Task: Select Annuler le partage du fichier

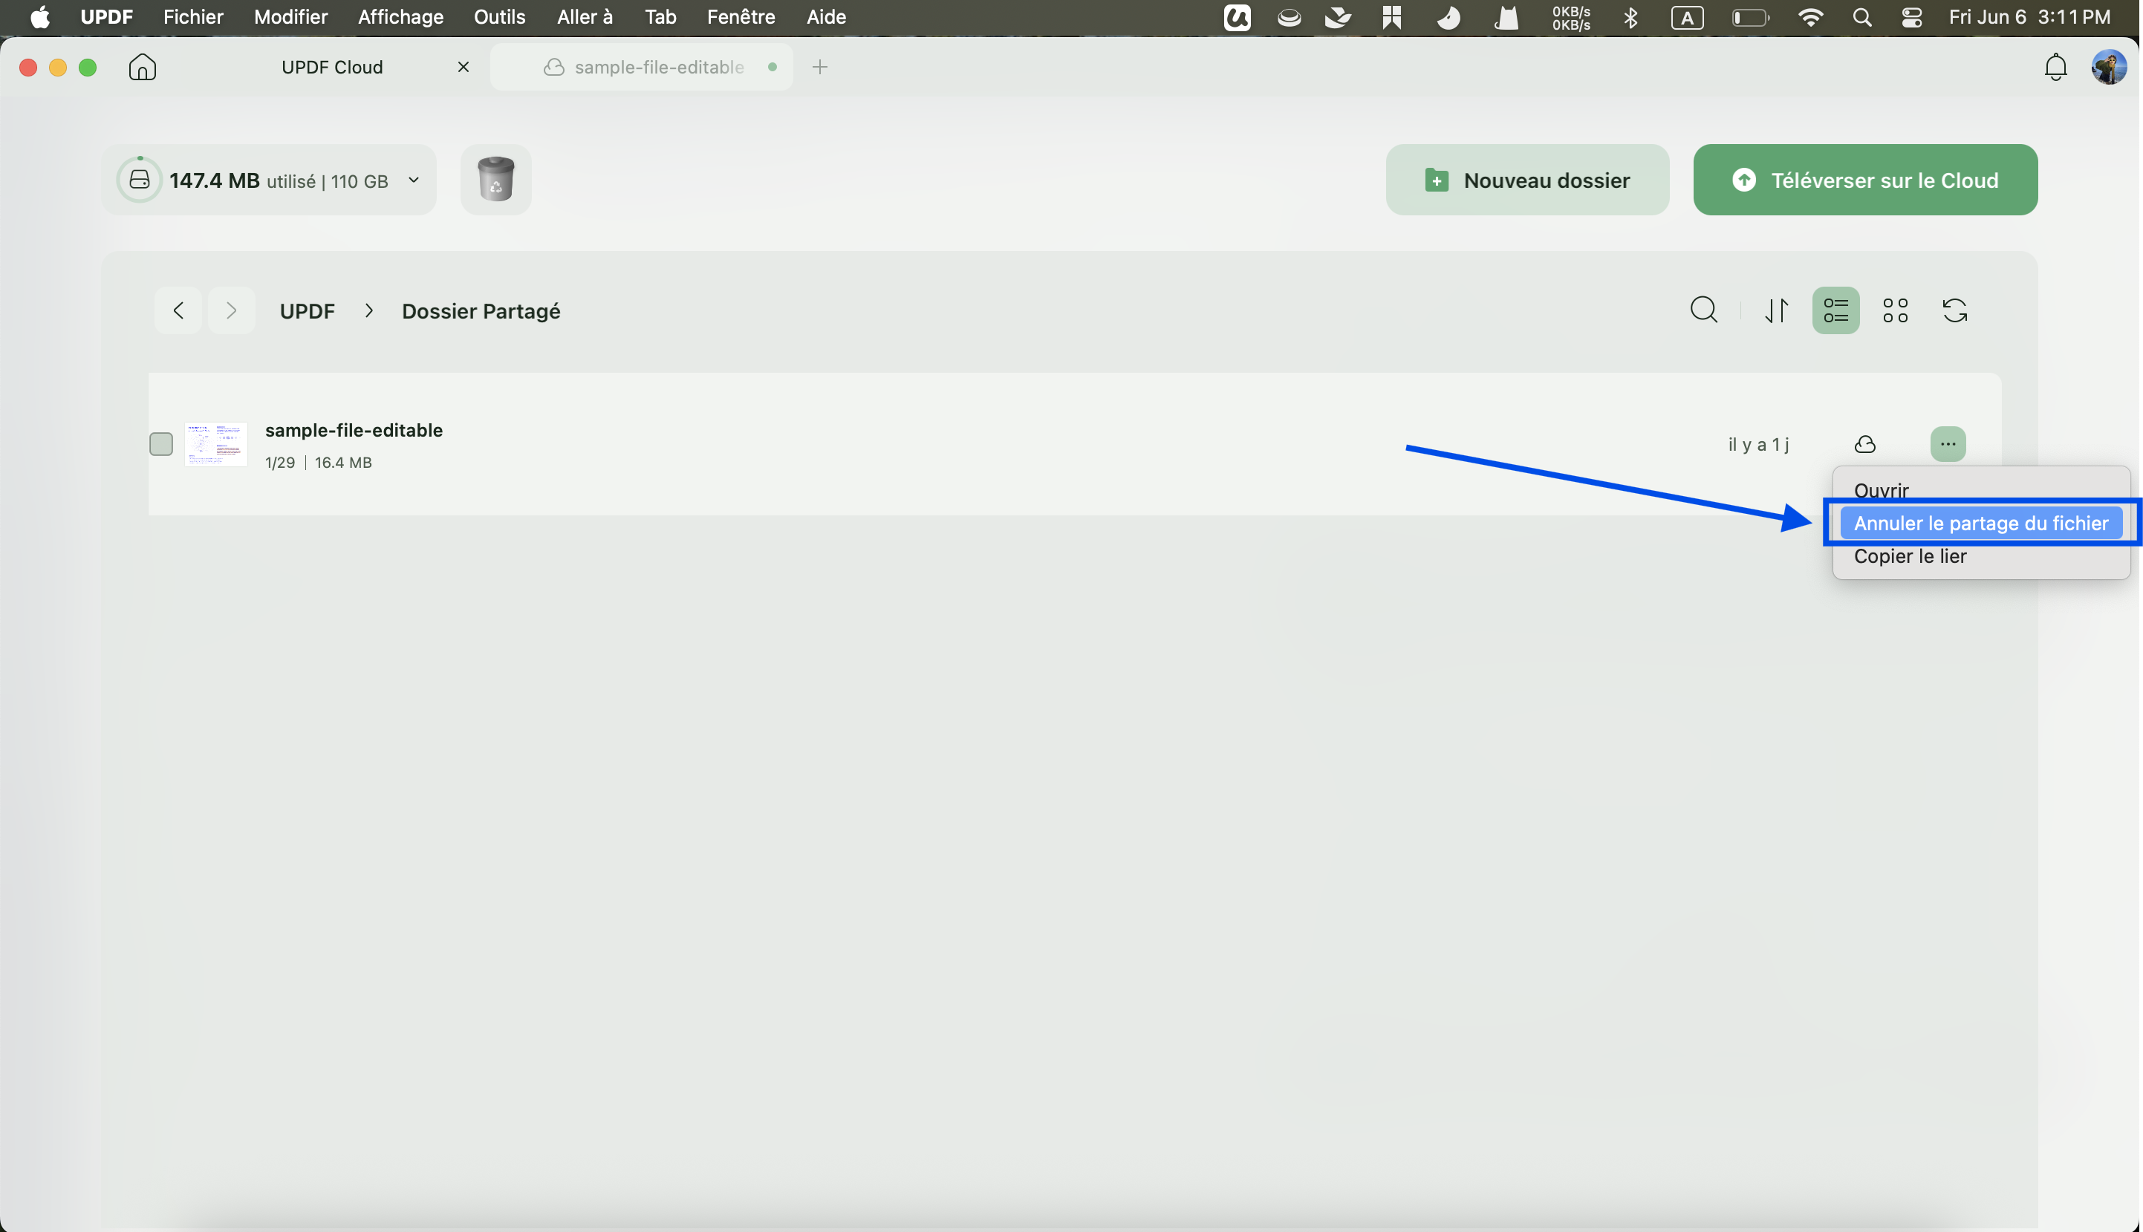Action: [x=1980, y=523]
